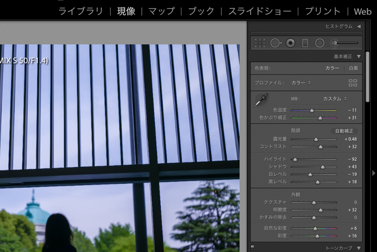Adjust the かすみの除去 slider
This screenshot has height=252, width=377.
314,218
